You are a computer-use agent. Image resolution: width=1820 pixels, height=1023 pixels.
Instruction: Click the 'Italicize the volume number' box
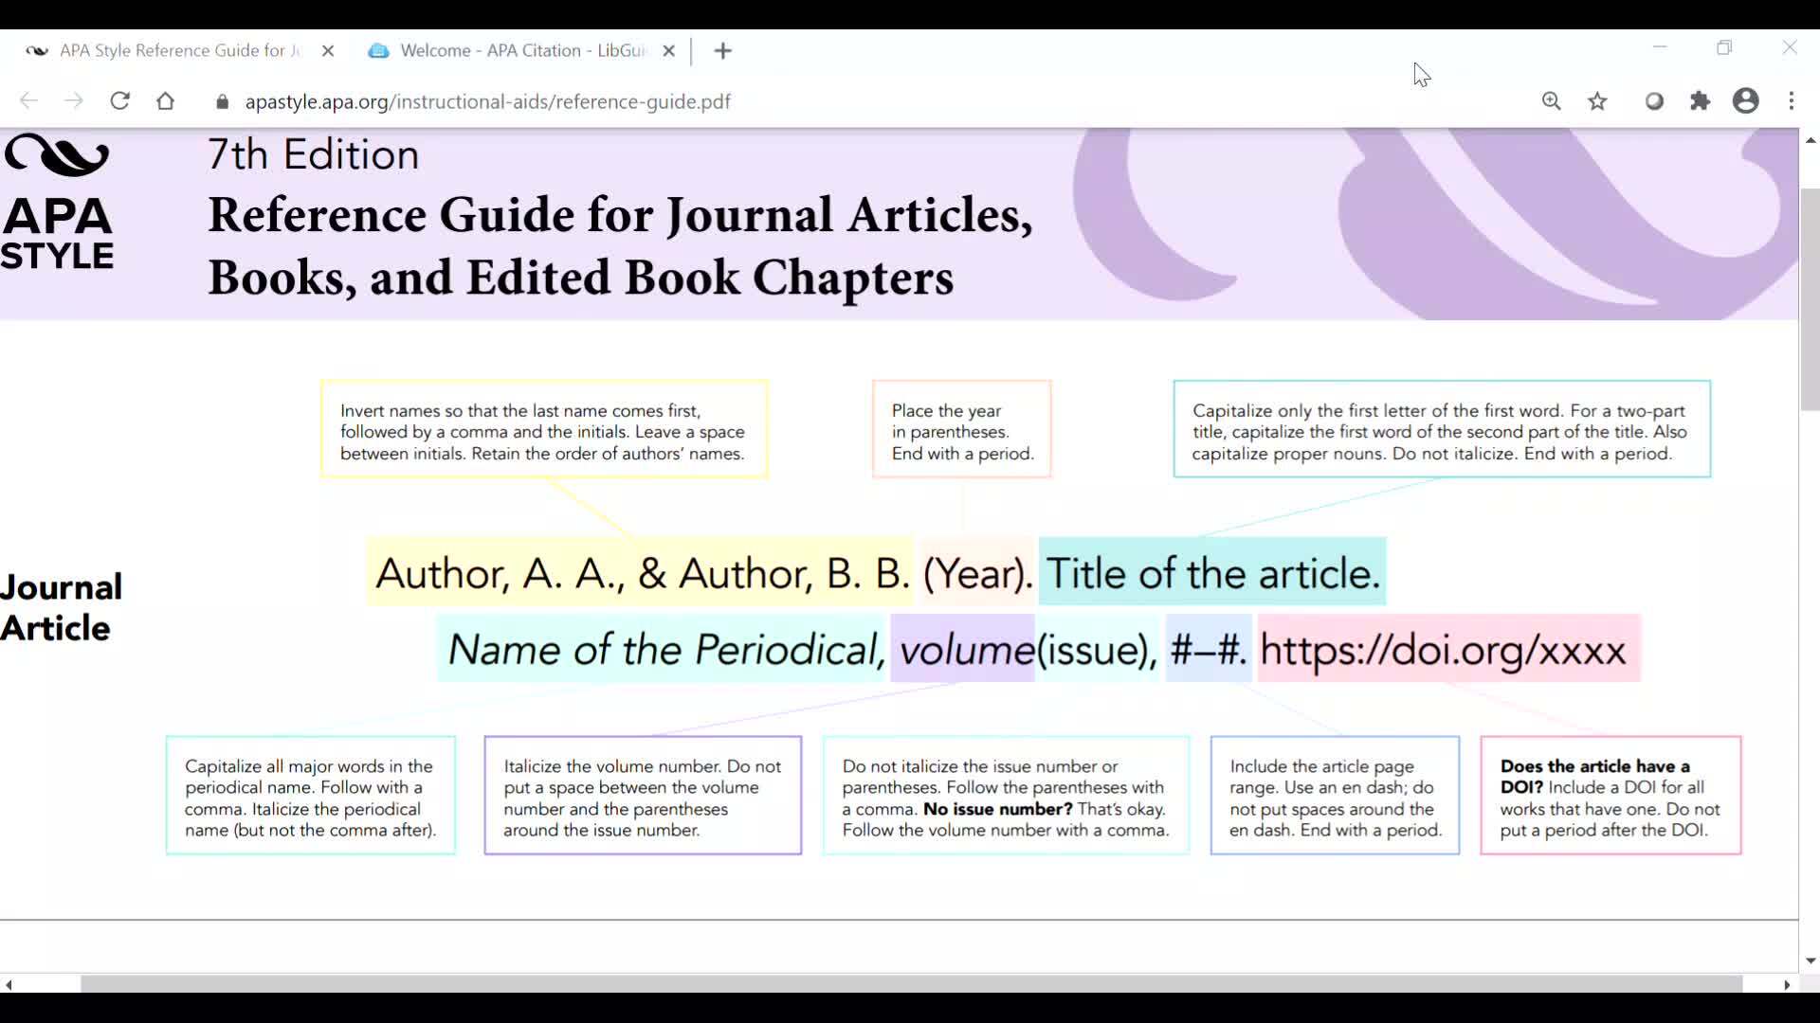[x=643, y=797]
